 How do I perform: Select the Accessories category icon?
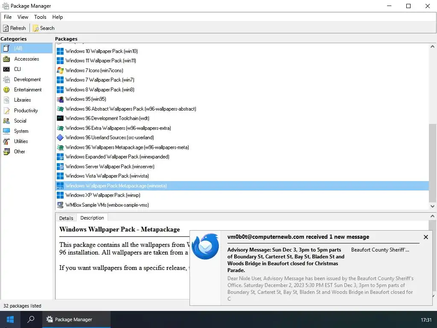coord(6,59)
